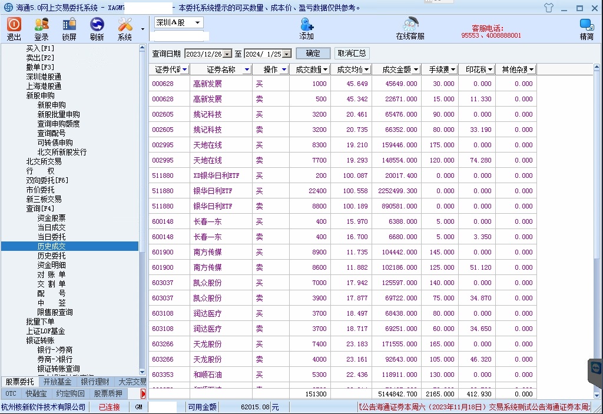Select 卖出[F2] in the menu tree
The width and height of the screenshot is (603, 414).
click(40, 58)
